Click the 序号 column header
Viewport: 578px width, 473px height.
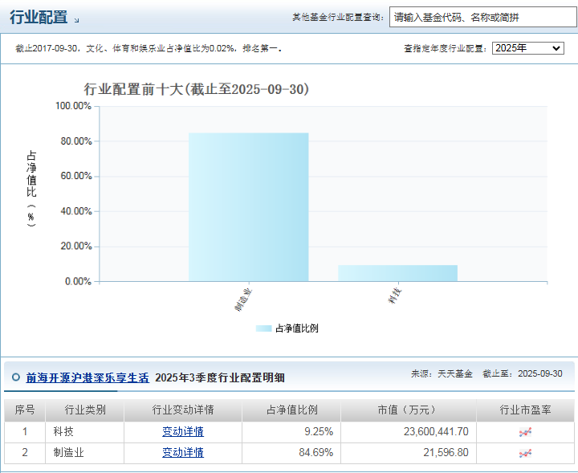(25, 410)
